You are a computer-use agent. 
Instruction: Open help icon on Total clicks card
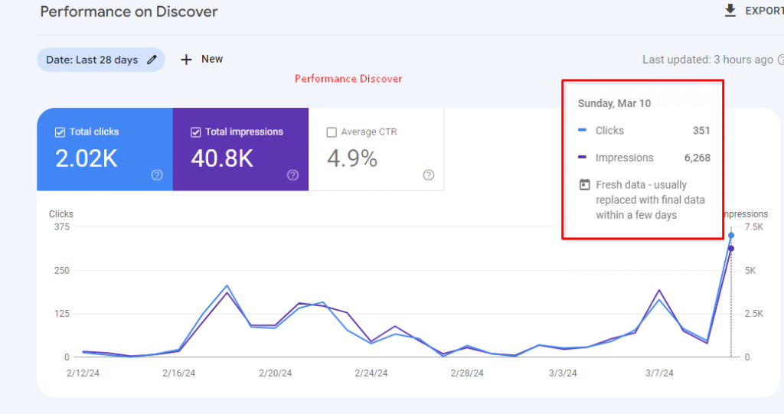[157, 175]
